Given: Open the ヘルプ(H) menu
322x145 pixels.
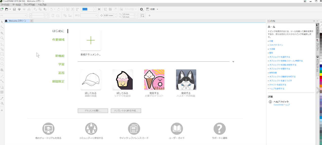Looking at the screenshot, I should click(x=42, y=5).
